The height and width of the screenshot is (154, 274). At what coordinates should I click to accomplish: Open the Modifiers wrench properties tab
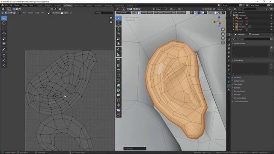(x=229, y=70)
